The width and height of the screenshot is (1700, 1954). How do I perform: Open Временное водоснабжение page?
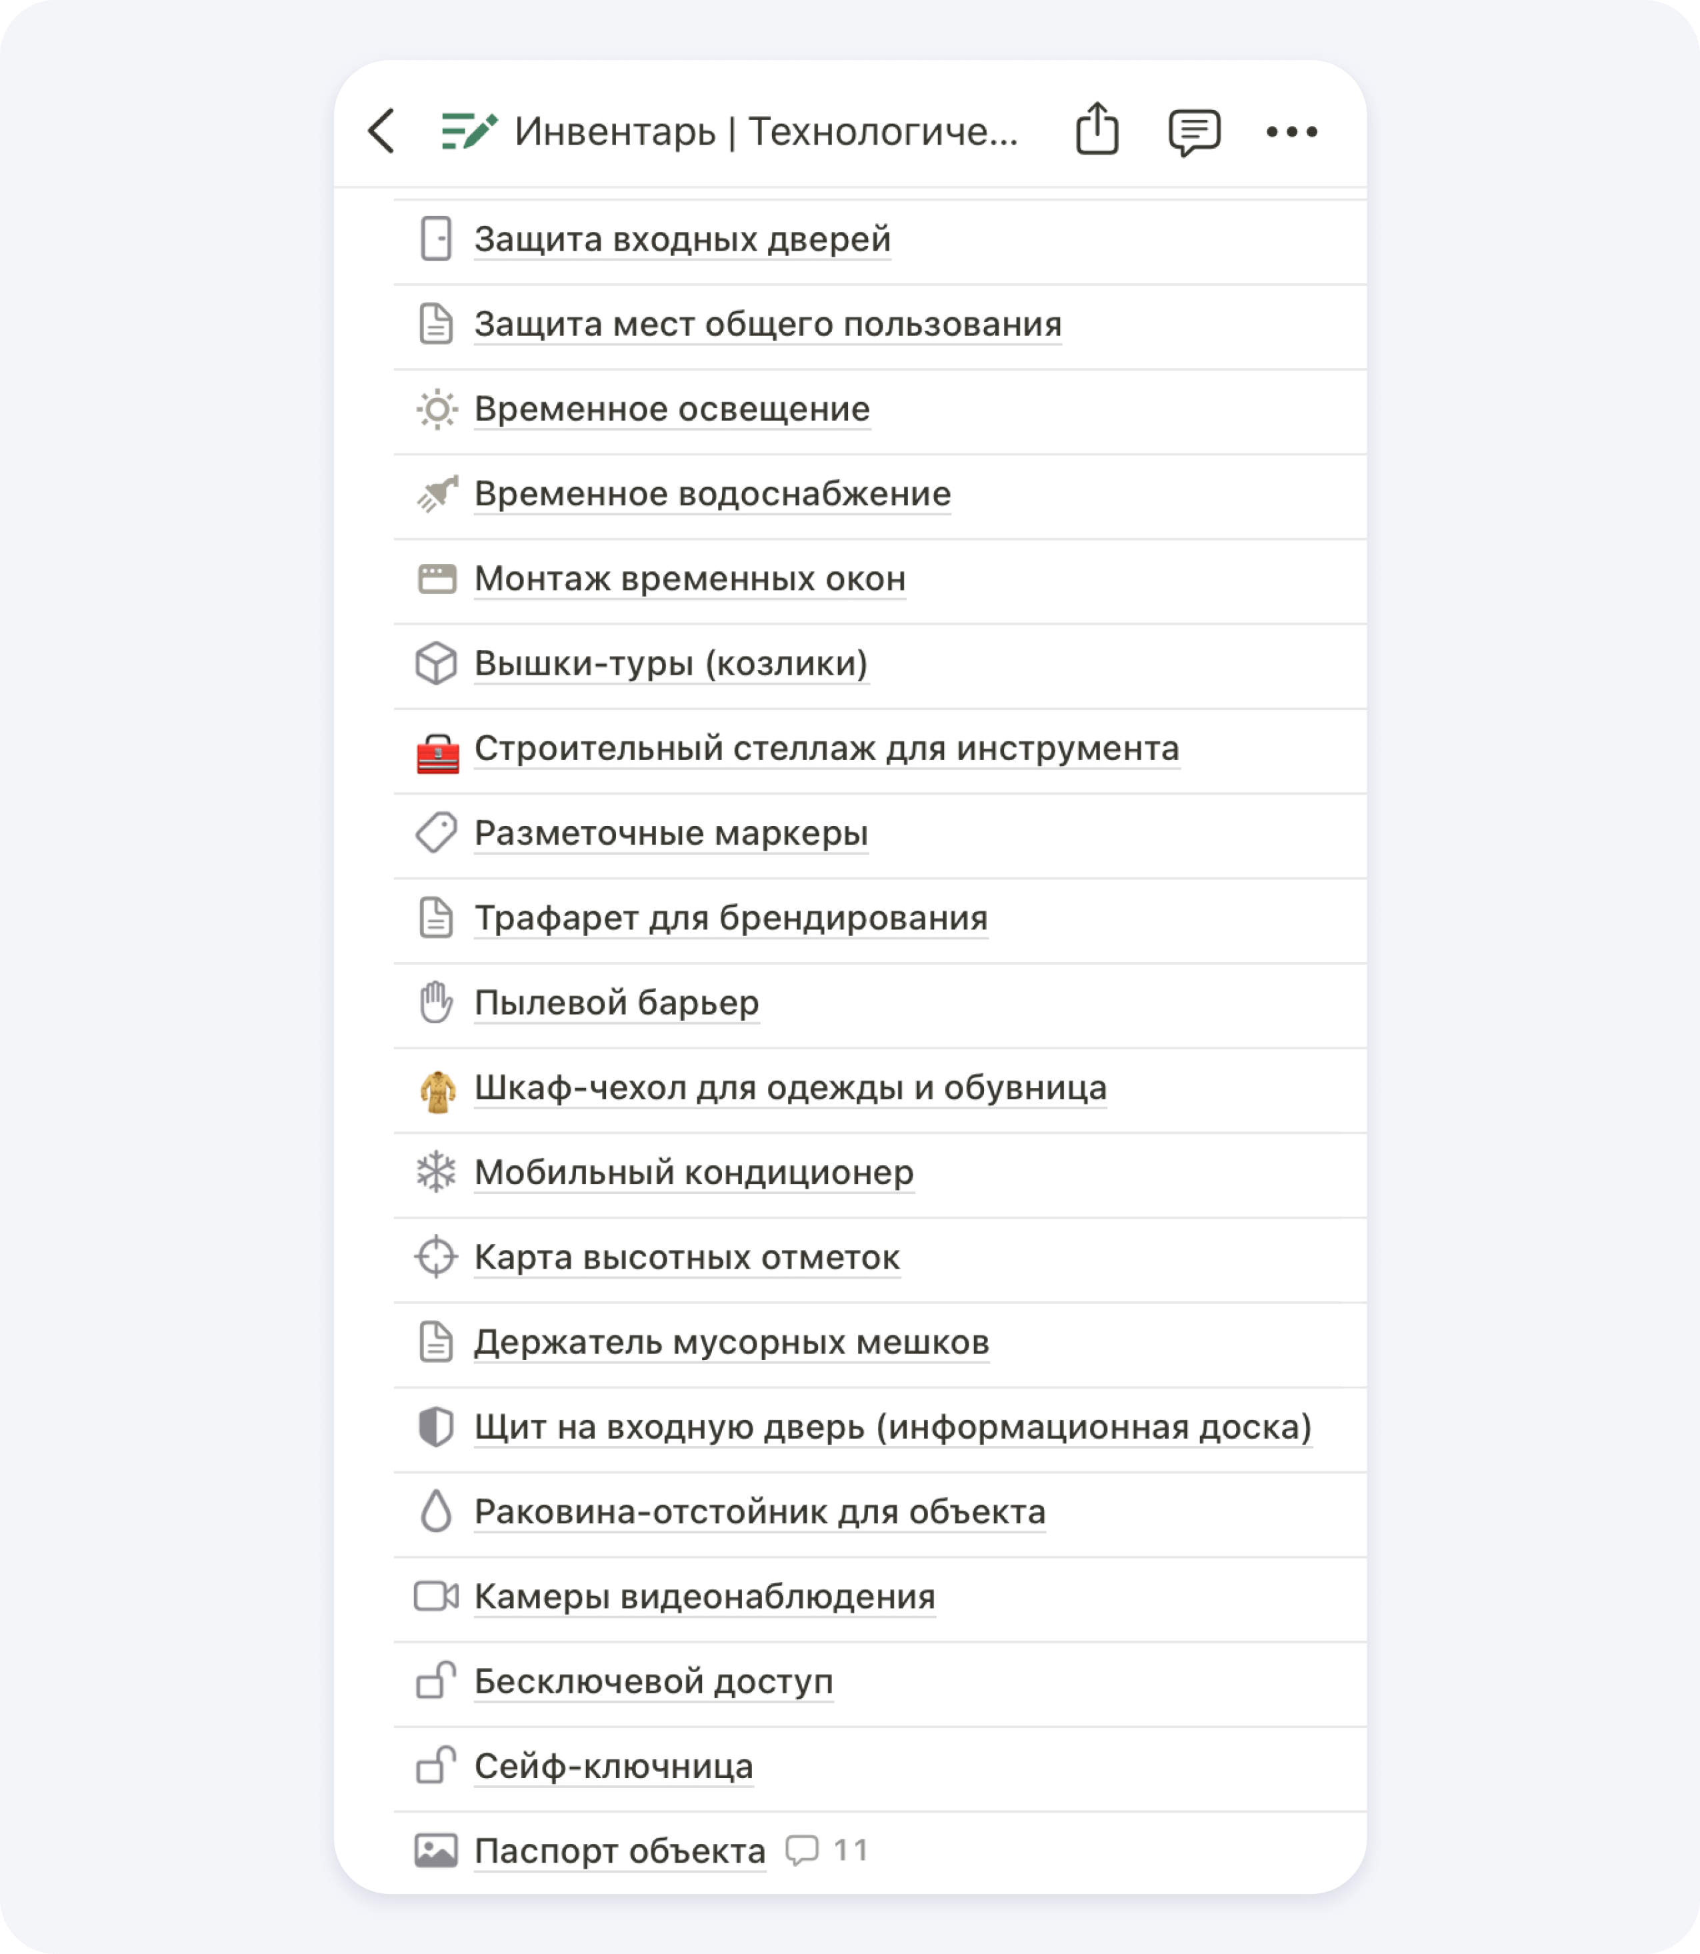pyautogui.click(x=711, y=494)
